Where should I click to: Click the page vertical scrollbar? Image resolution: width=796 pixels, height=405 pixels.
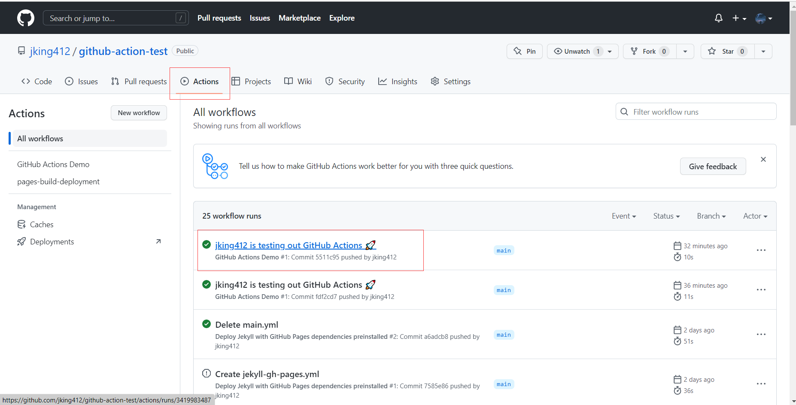pyautogui.click(x=793, y=69)
